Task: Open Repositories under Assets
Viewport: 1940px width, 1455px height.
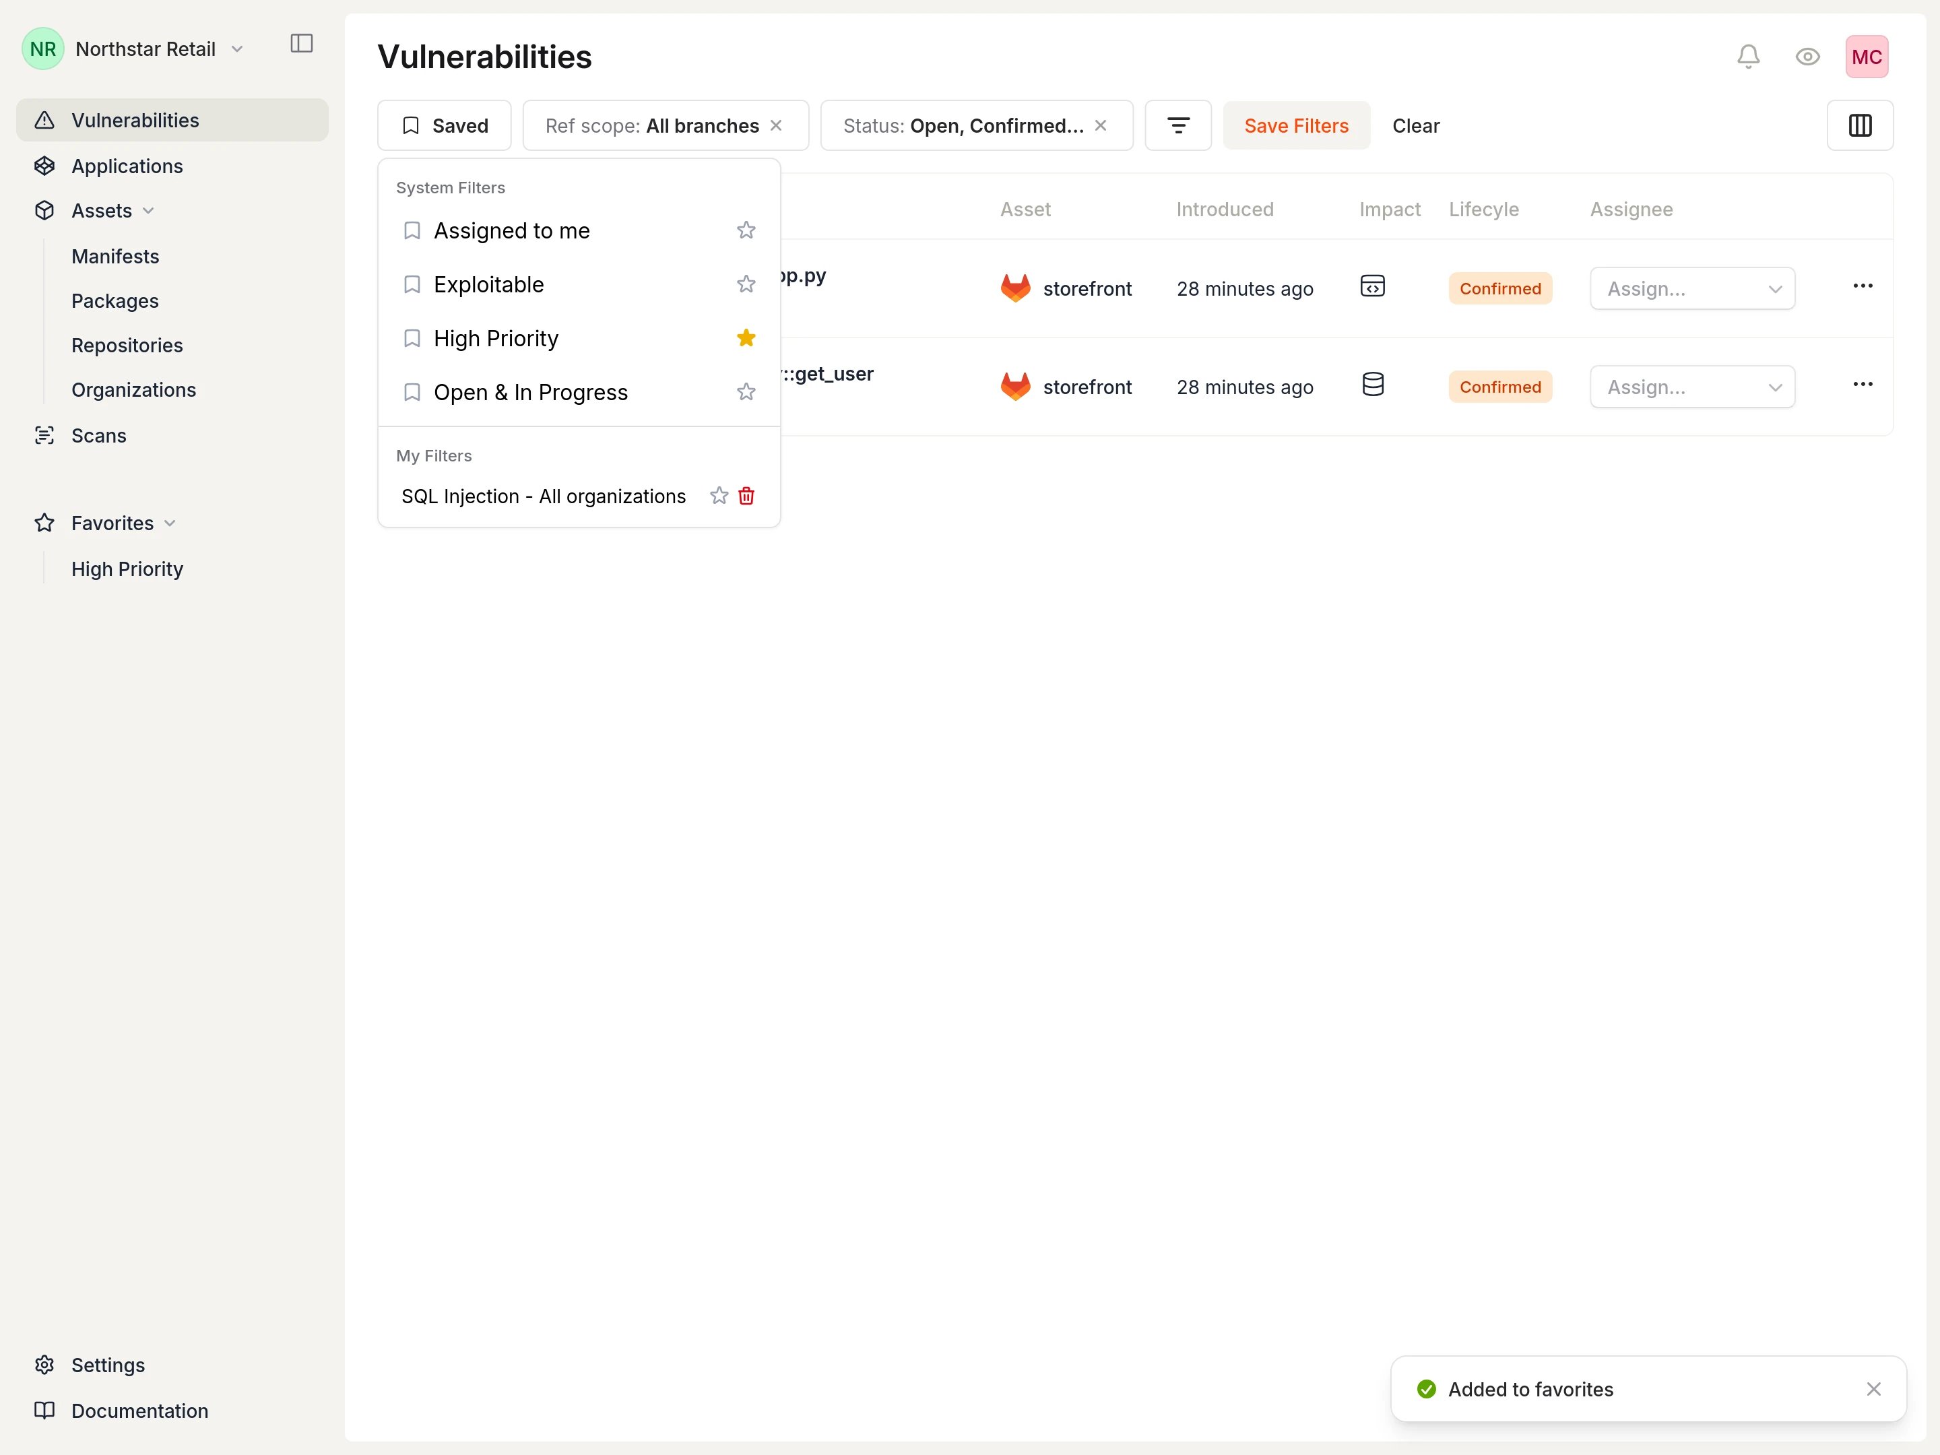Action: click(x=127, y=346)
